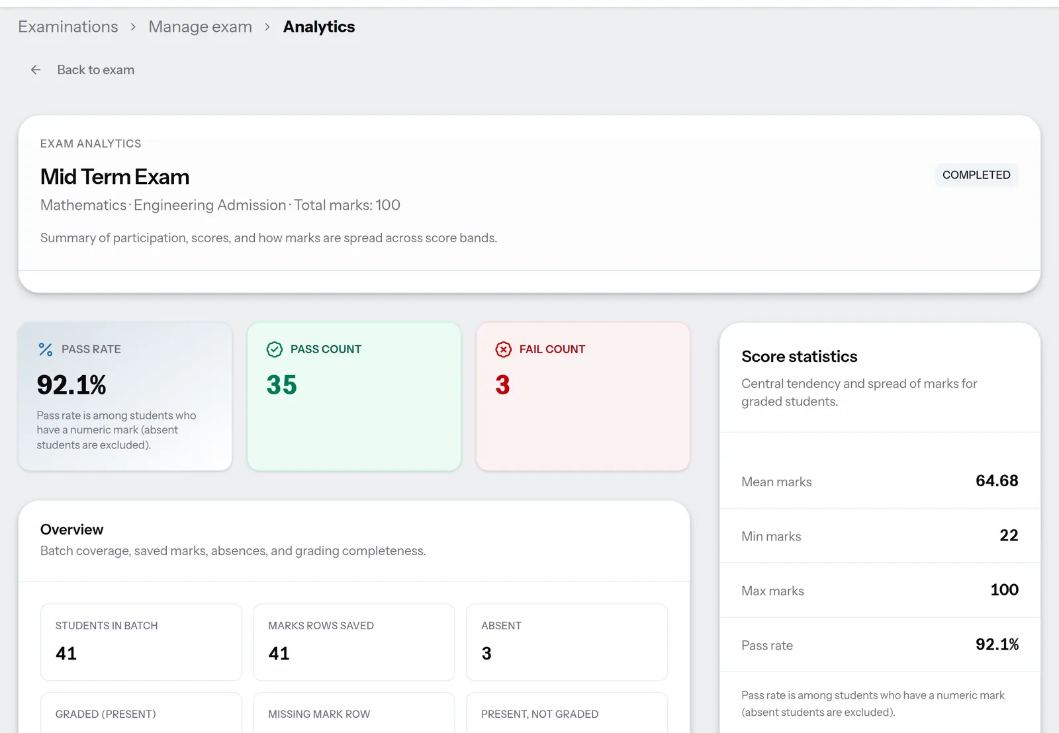
Task: Click the back arrow icon
Action: pos(36,69)
